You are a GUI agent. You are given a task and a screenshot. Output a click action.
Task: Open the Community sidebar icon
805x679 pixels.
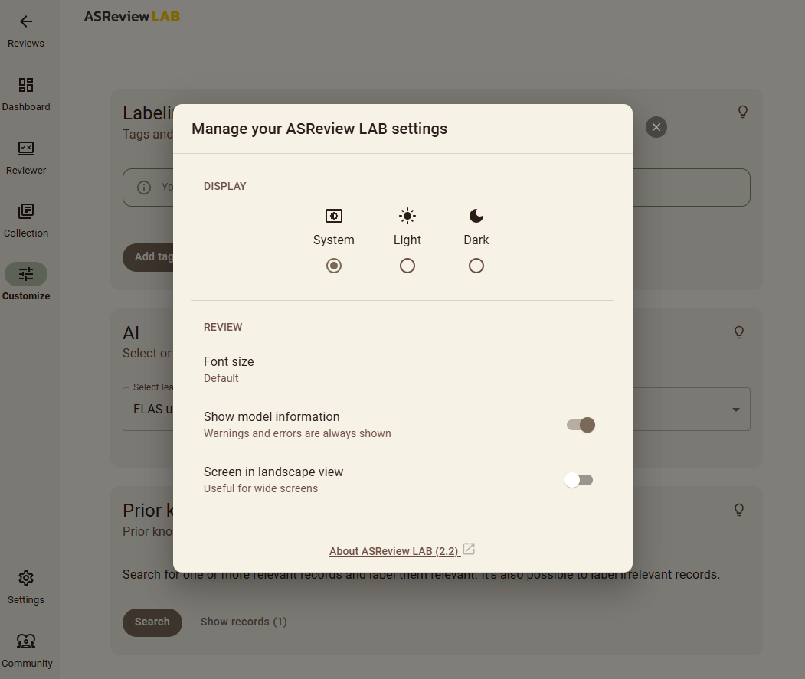pyautogui.click(x=26, y=641)
